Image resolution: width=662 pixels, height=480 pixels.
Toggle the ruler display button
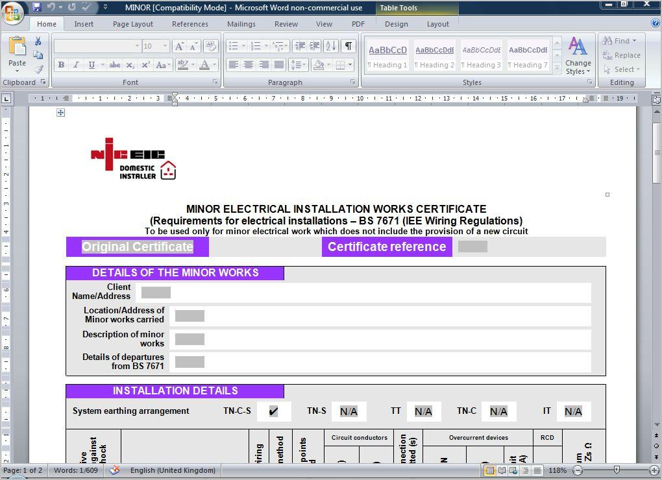[x=657, y=99]
